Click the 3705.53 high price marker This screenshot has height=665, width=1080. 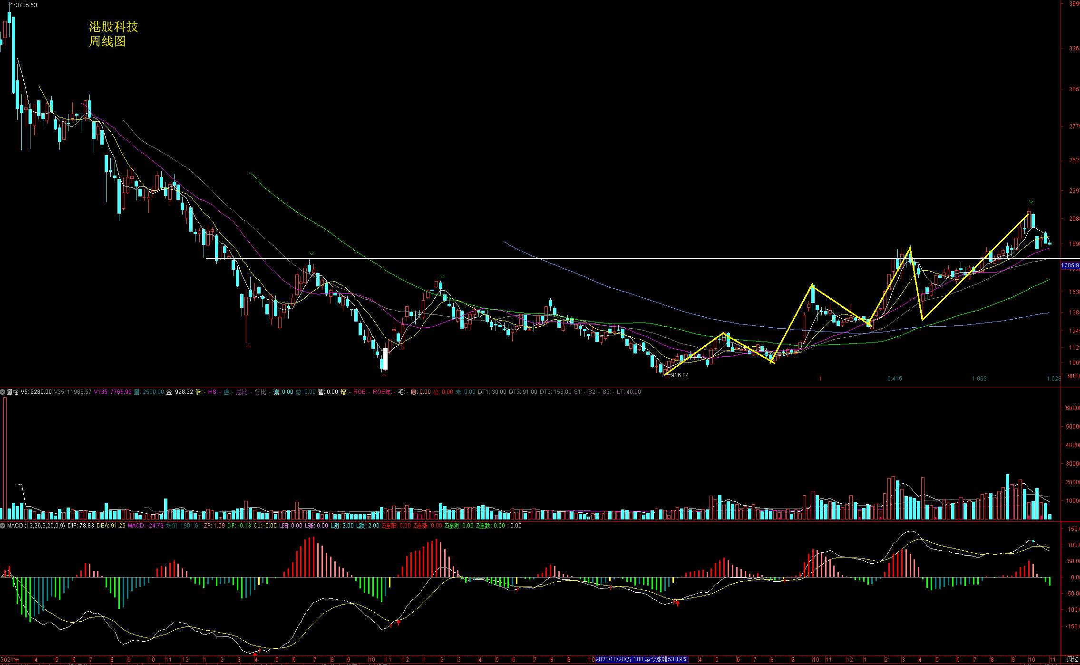point(26,5)
